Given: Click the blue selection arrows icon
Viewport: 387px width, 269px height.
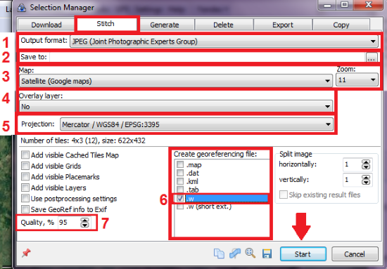Looking at the screenshot, I should [x=235, y=254].
